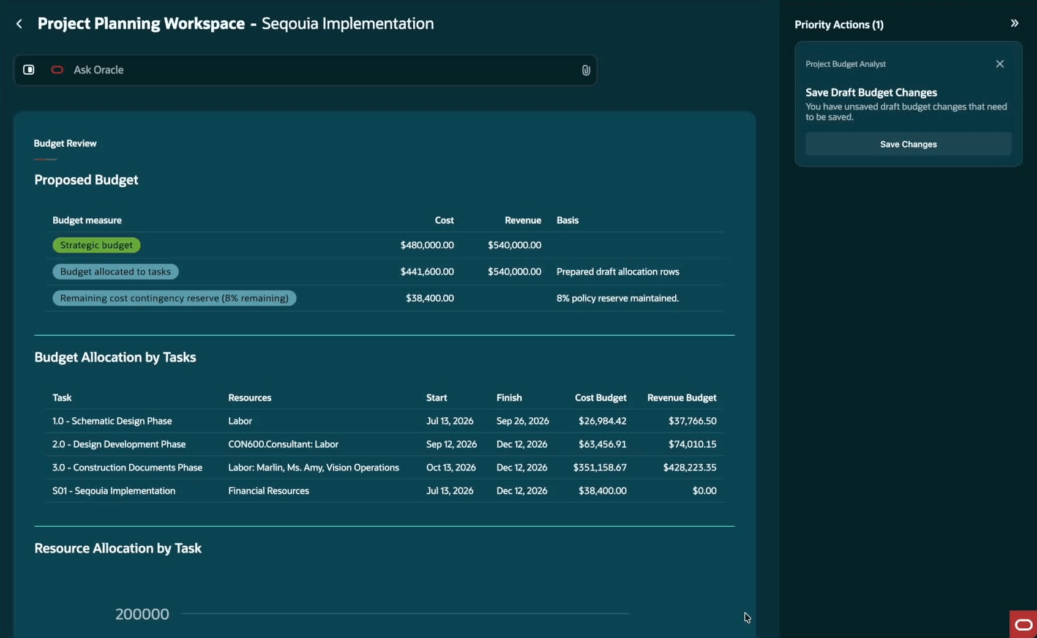The height and width of the screenshot is (638, 1037).
Task: Click the Finish column header
Action: 509,398
